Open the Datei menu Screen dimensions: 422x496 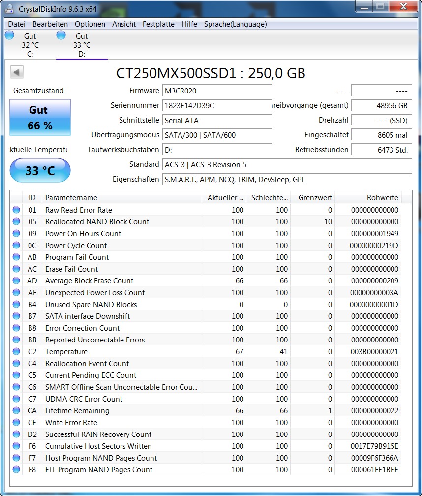coord(16,24)
